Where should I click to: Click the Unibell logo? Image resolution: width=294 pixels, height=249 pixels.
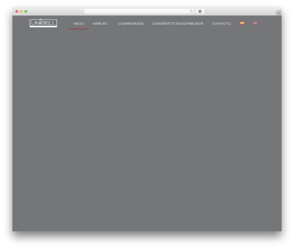(x=43, y=23)
